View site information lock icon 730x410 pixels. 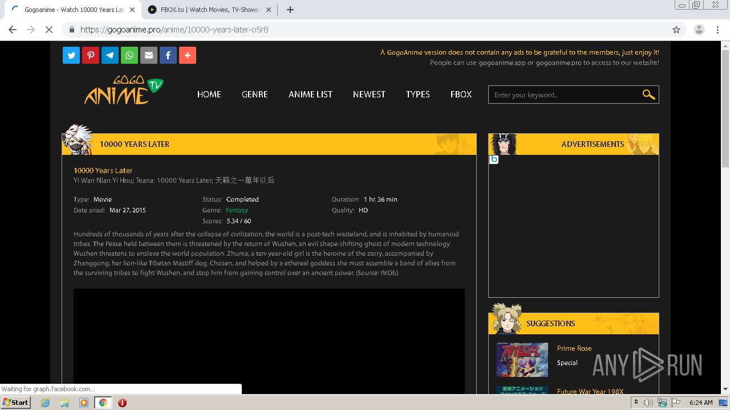pos(72,30)
